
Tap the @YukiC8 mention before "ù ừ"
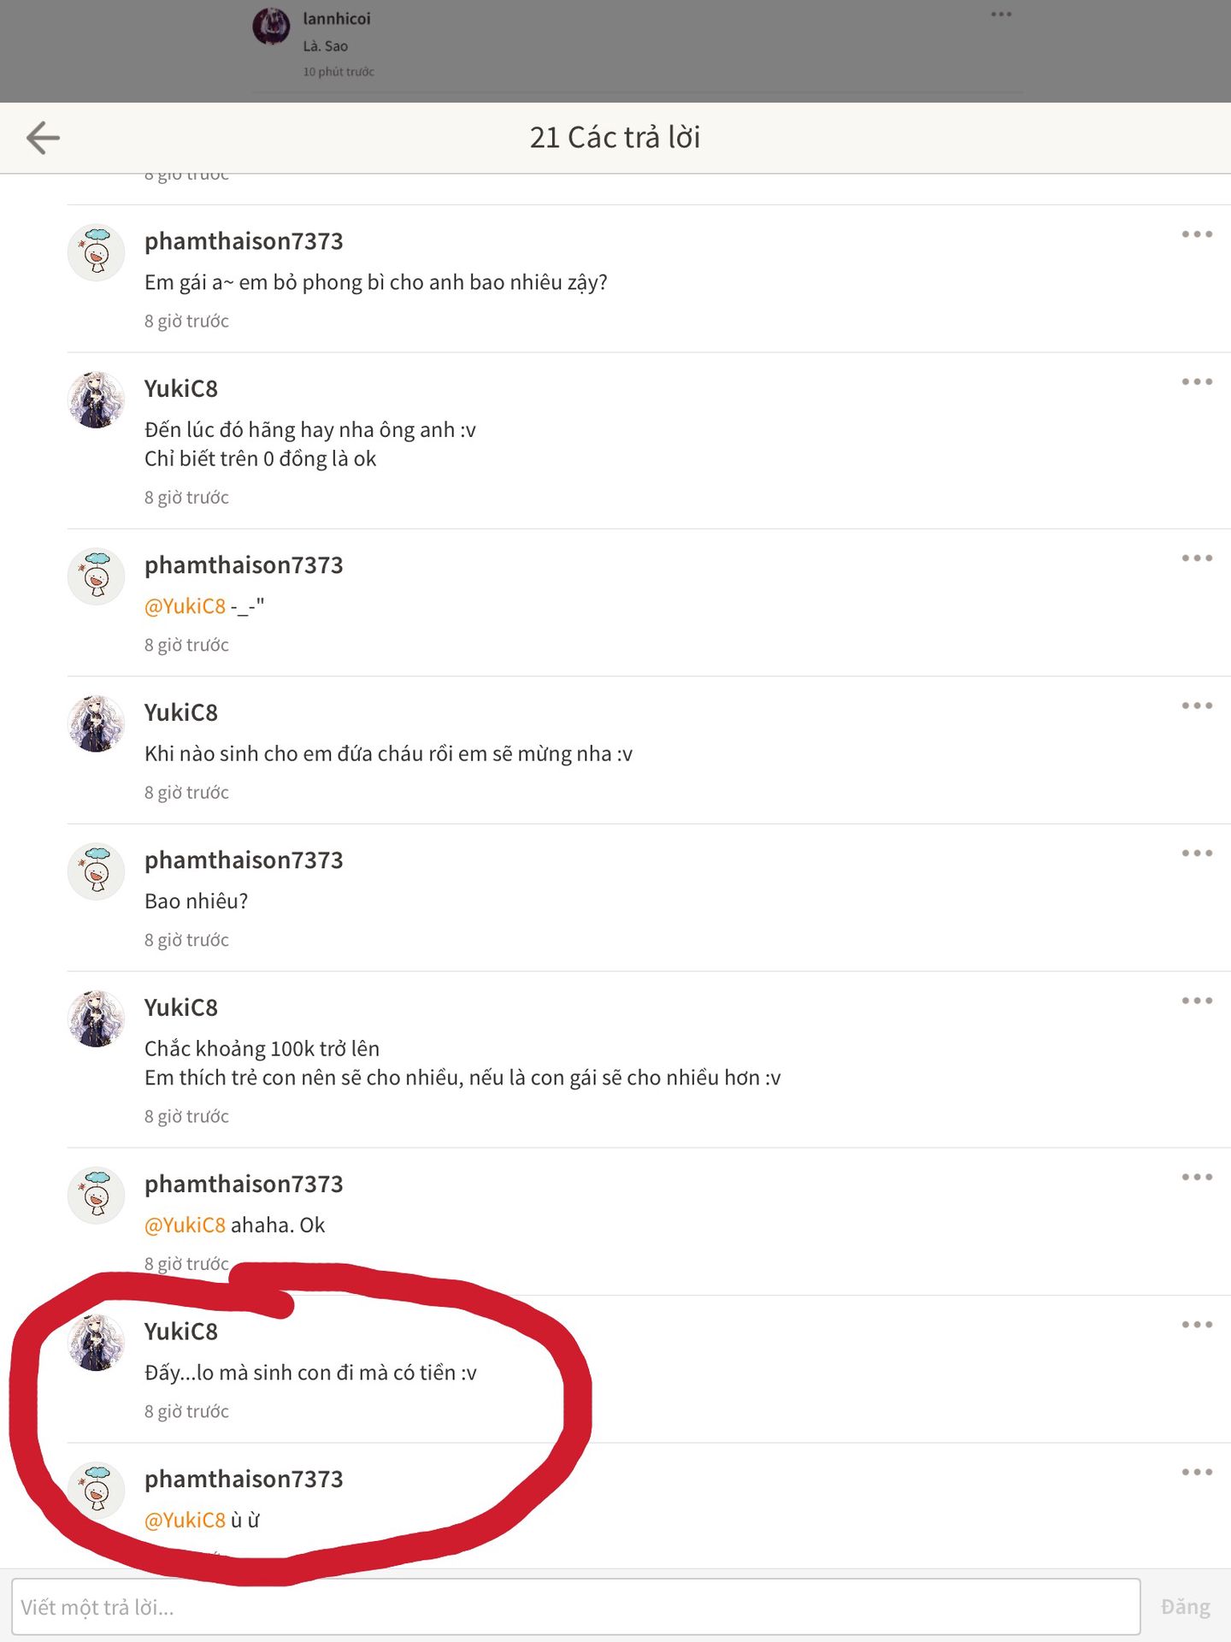click(x=185, y=1521)
